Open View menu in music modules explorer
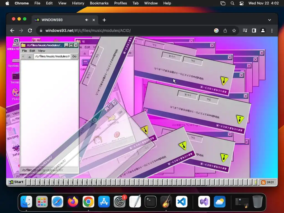 (42, 51)
